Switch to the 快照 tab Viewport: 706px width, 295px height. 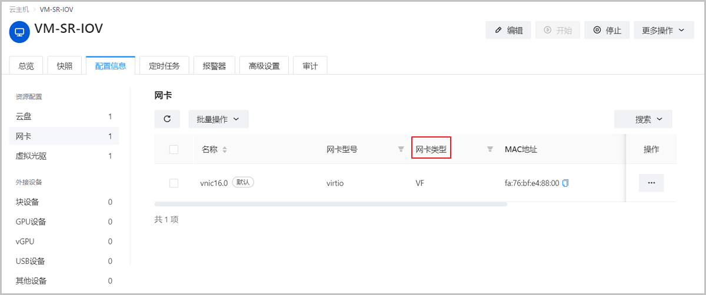coord(65,66)
